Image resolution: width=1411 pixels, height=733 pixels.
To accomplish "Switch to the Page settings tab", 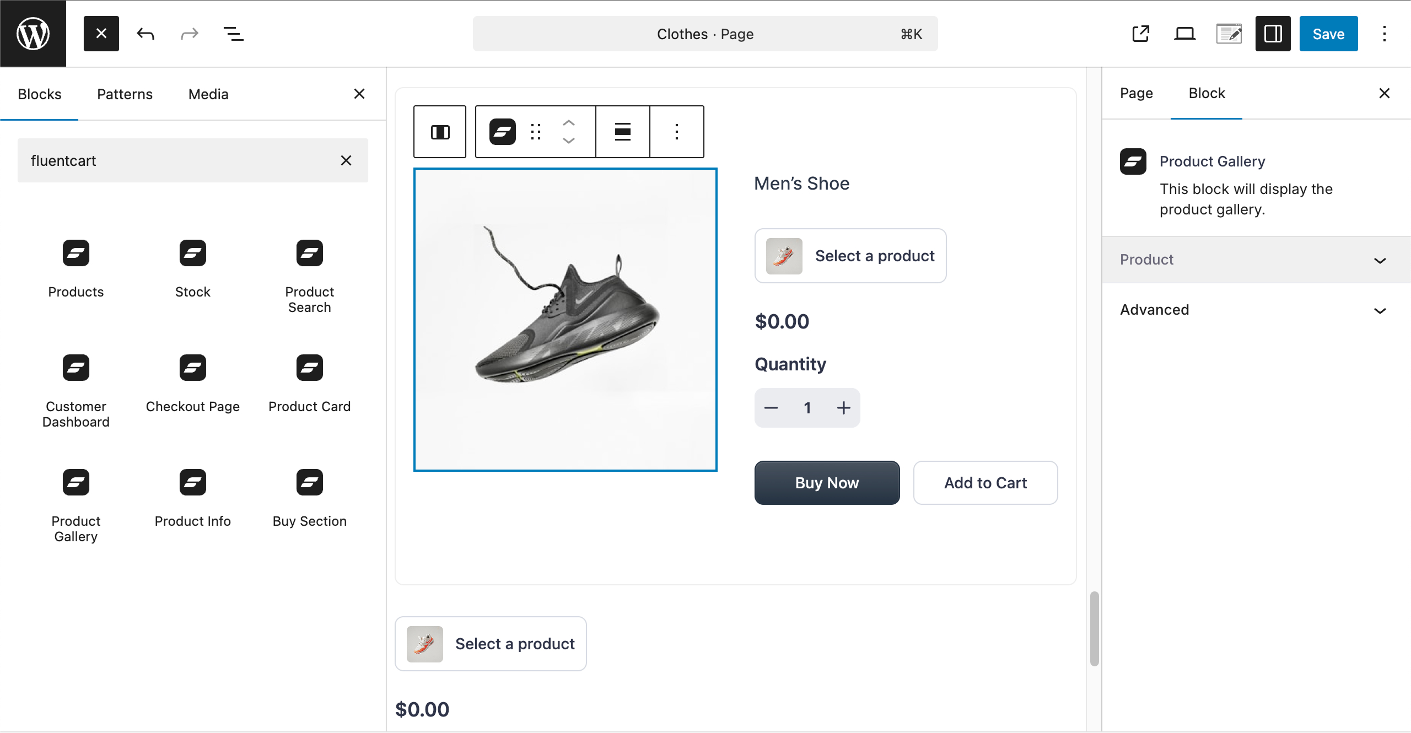I will [1136, 93].
